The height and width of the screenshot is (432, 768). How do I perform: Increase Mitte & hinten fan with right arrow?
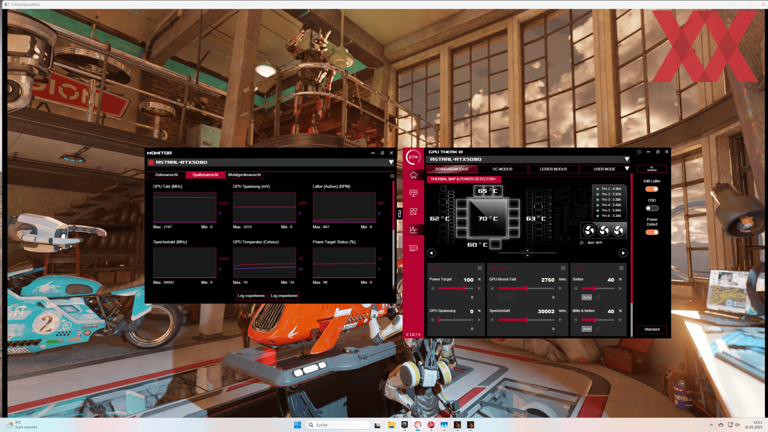[620, 320]
